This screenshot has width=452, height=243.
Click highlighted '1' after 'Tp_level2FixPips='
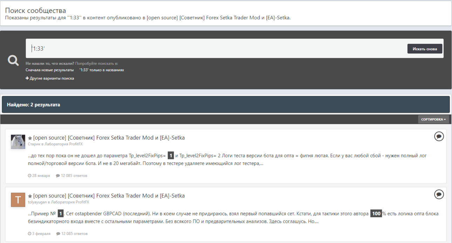click(x=171, y=156)
